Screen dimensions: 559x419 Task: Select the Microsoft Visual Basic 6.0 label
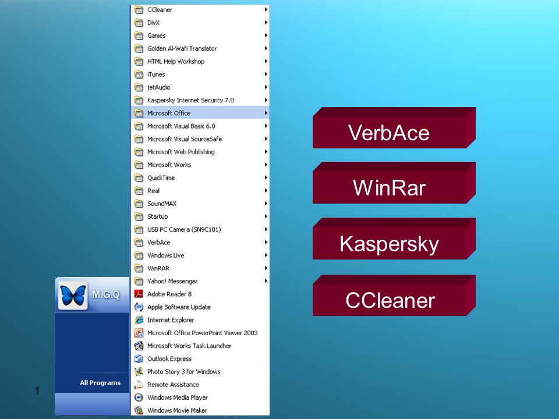(182, 126)
